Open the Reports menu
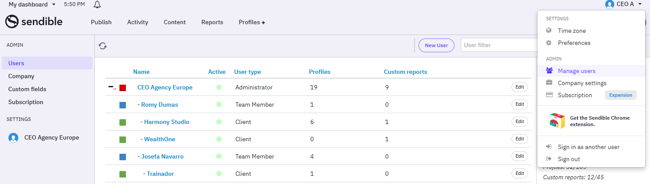The height and width of the screenshot is (184, 650). 212,22
